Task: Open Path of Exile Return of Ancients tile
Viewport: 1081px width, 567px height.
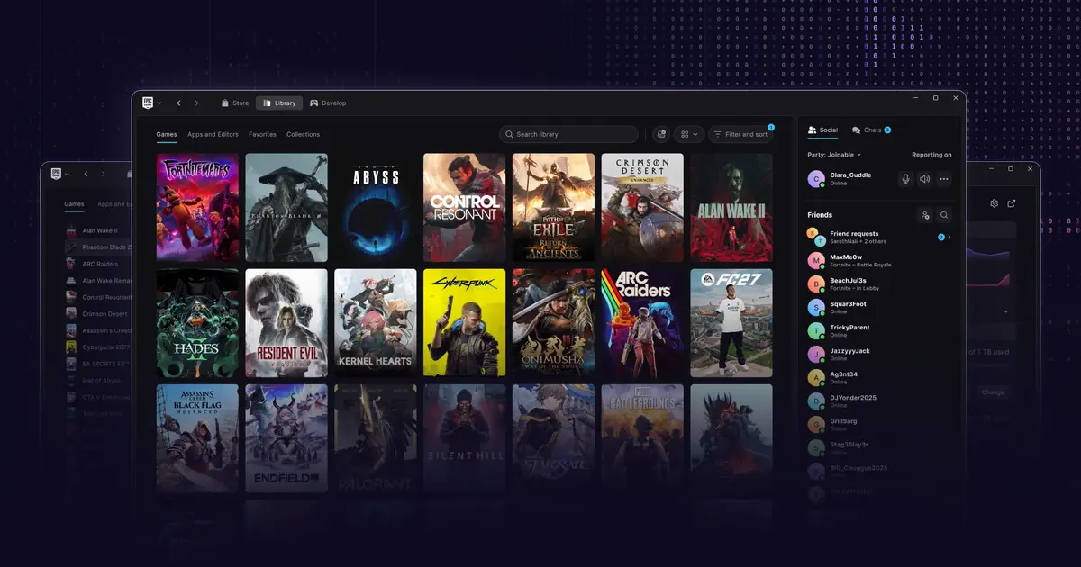Action: [554, 207]
